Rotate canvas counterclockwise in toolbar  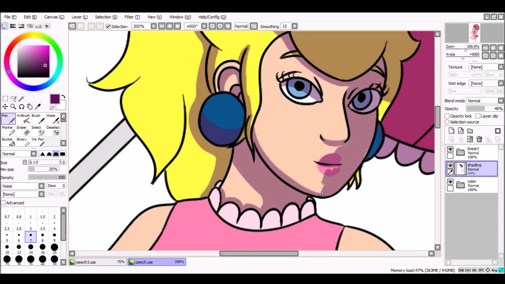pos(212,26)
